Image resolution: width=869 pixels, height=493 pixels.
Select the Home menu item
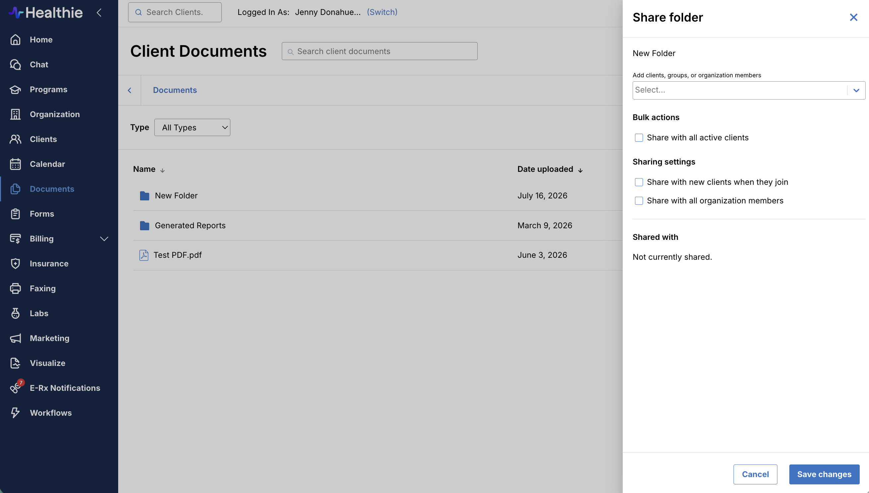tap(41, 39)
